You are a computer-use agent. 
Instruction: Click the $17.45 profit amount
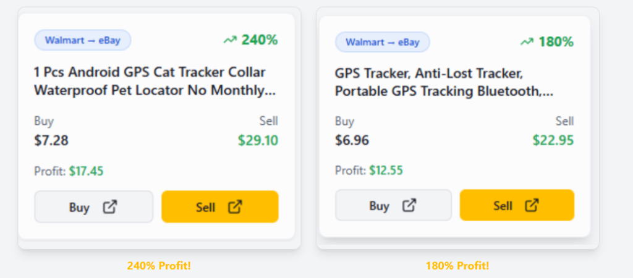(86, 171)
